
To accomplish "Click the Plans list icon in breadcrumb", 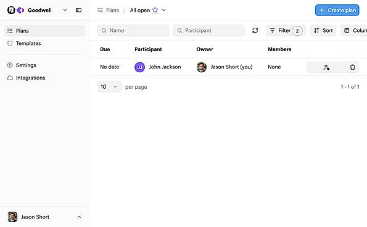I will click(x=100, y=10).
